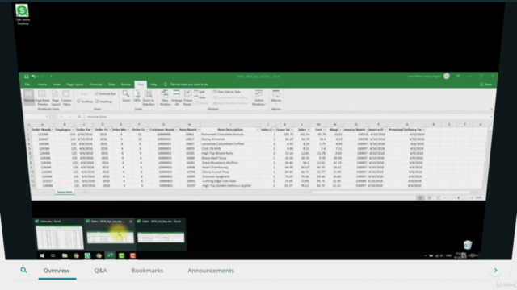Click the Recycle Bin on the desktop

pos(468,245)
